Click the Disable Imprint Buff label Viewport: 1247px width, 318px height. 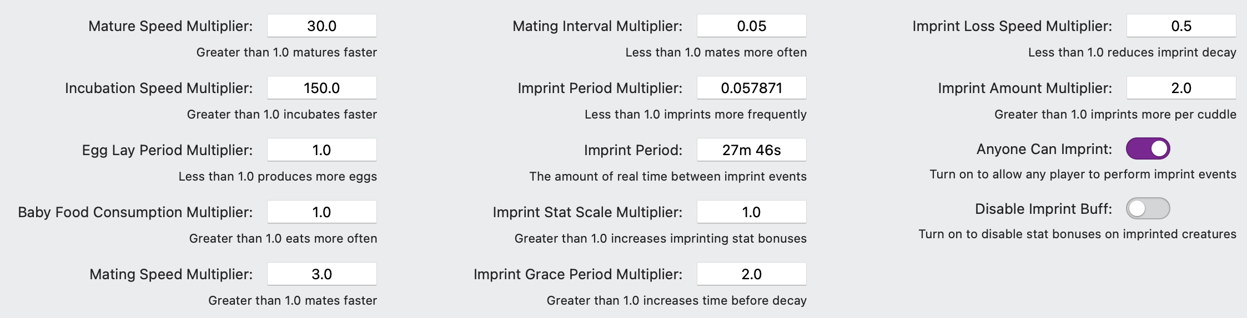coord(1044,209)
